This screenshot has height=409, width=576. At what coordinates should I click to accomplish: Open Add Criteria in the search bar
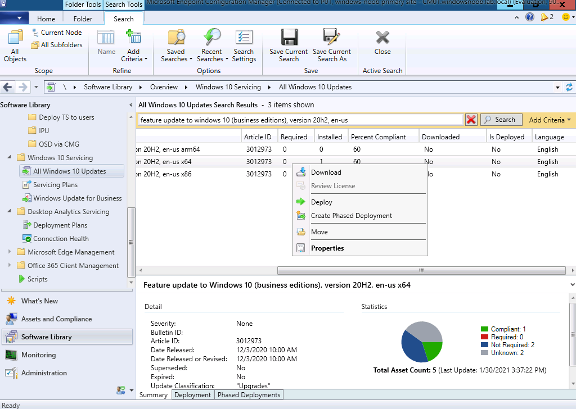point(550,120)
